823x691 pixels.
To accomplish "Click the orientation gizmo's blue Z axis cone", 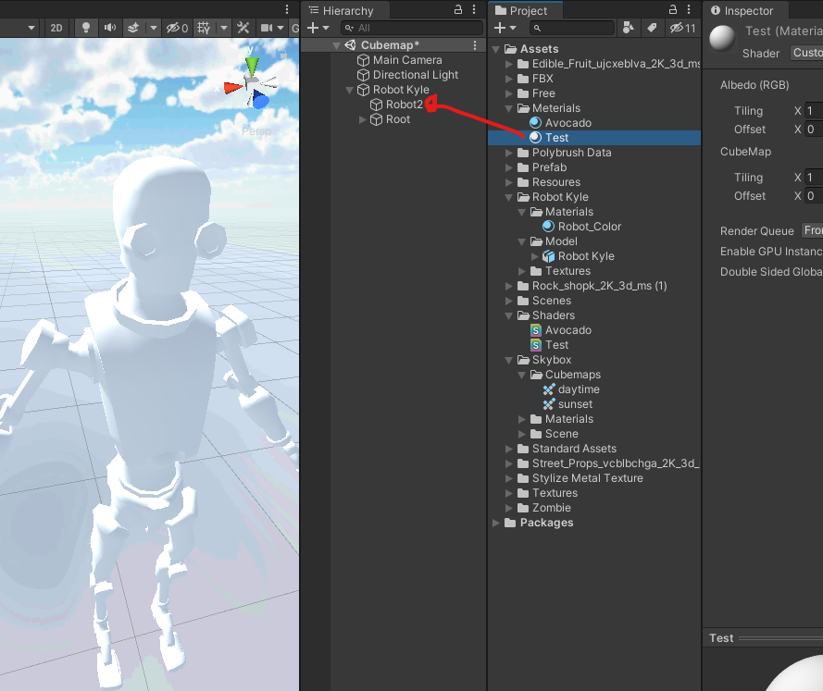I will (x=260, y=100).
